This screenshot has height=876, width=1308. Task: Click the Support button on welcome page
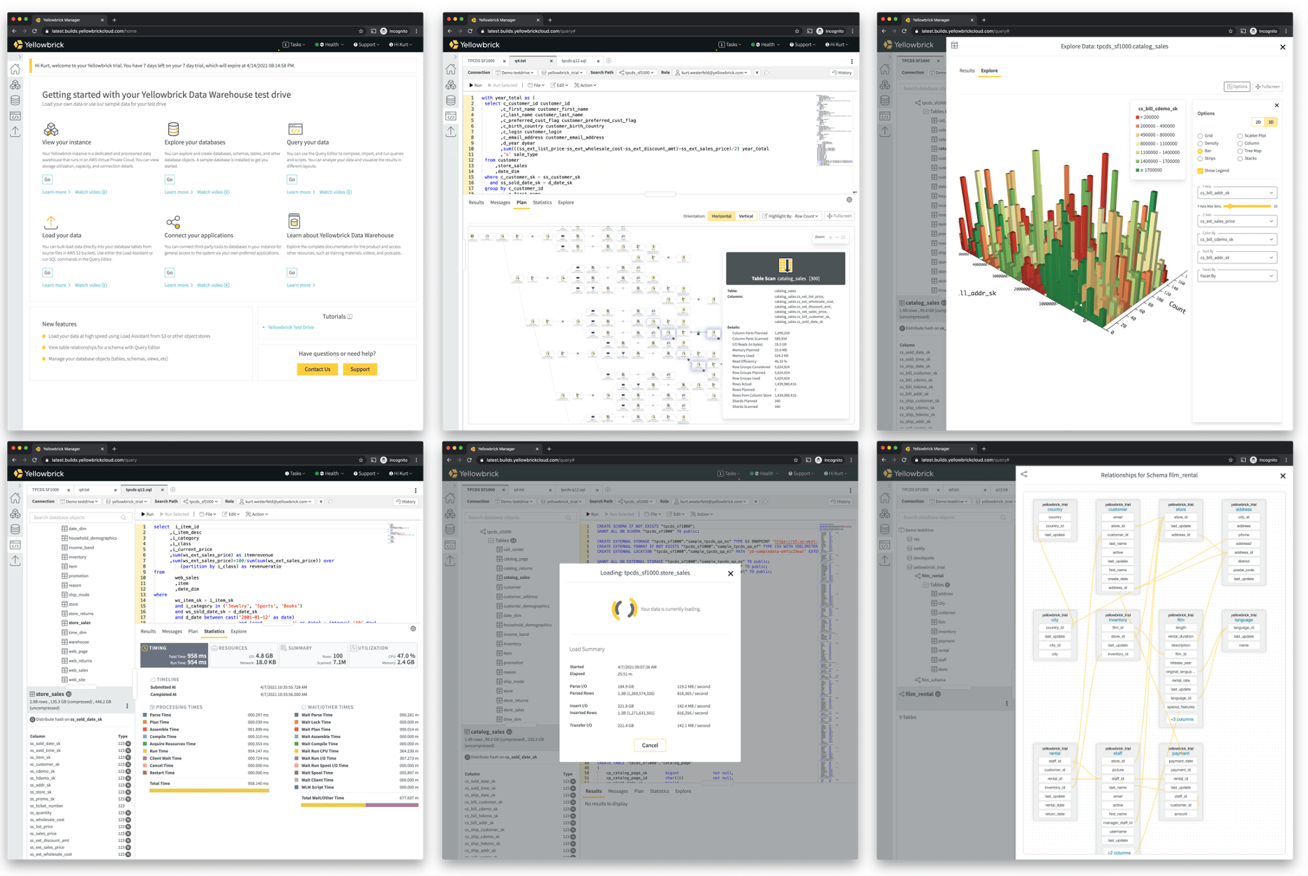point(360,369)
